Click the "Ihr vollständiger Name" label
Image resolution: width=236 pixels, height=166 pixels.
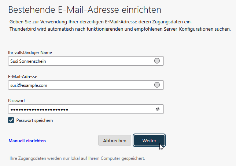coord(30,53)
